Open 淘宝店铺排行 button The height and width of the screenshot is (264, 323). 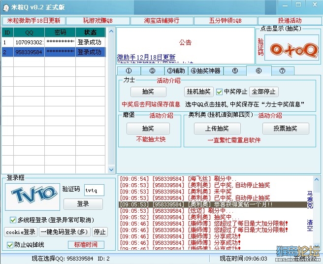click(x=161, y=21)
